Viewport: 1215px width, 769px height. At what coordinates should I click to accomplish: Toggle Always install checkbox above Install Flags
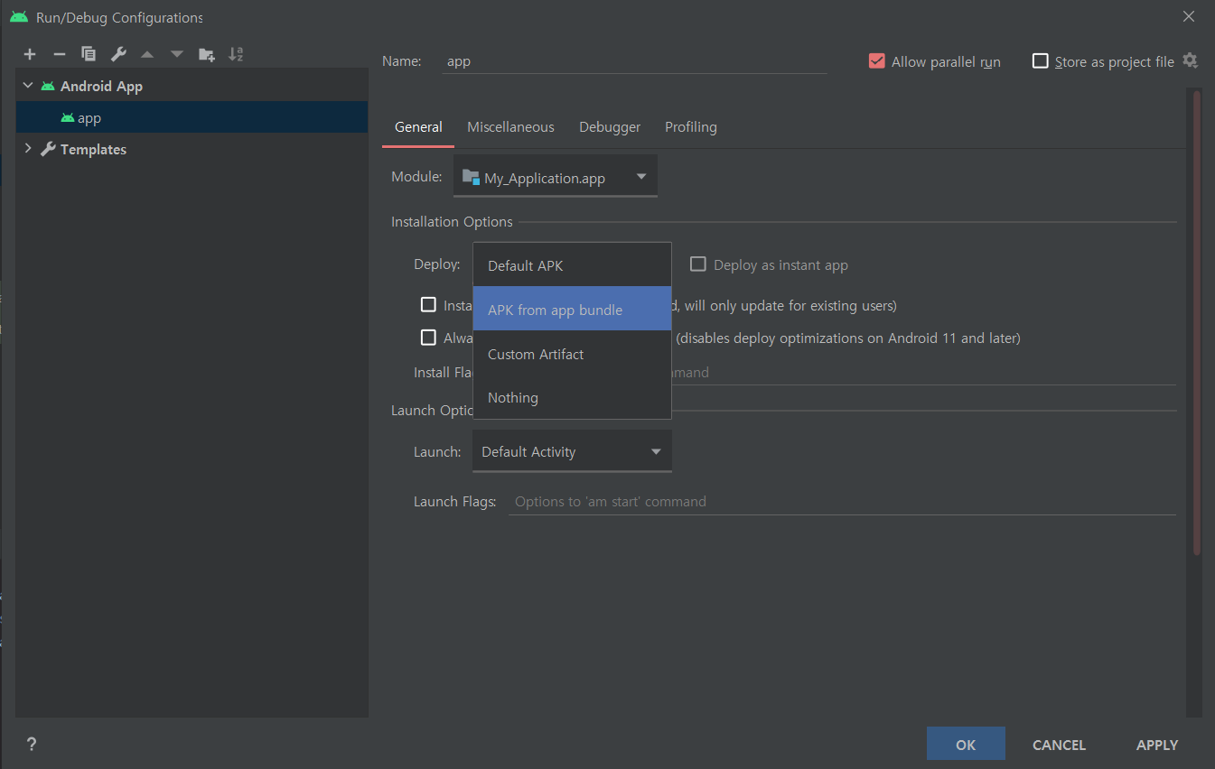429,338
